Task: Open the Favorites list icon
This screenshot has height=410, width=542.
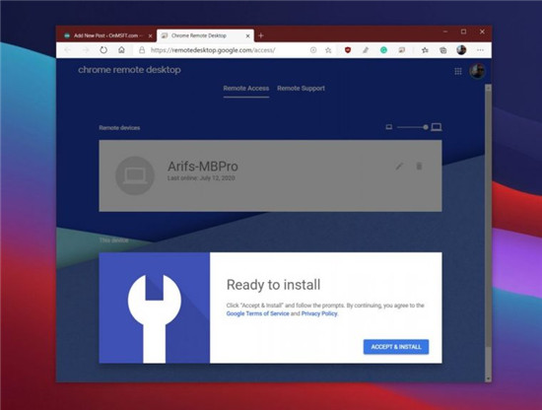Action: pos(425,50)
